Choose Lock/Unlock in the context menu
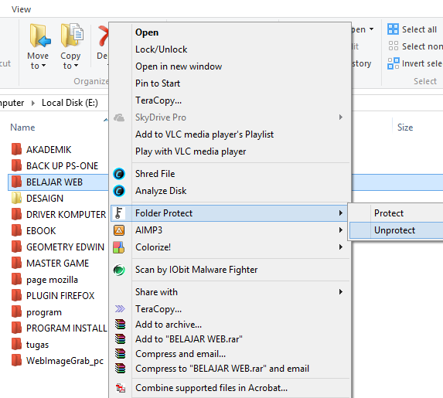The width and height of the screenshot is (443, 398). pyautogui.click(x=161, y=49)
